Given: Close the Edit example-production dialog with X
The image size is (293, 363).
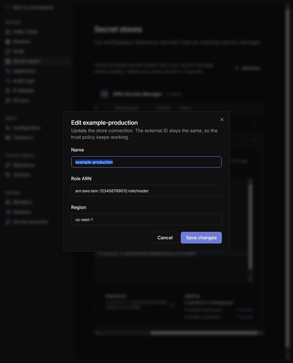Looking at the screenshot, I should [222, 119].
